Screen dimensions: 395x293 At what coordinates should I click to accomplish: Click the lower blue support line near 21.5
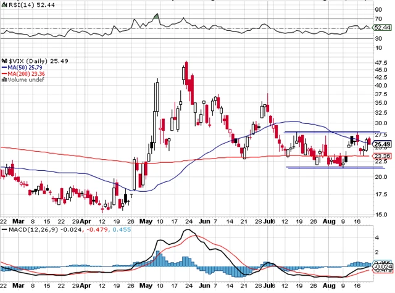pos(336,167)
